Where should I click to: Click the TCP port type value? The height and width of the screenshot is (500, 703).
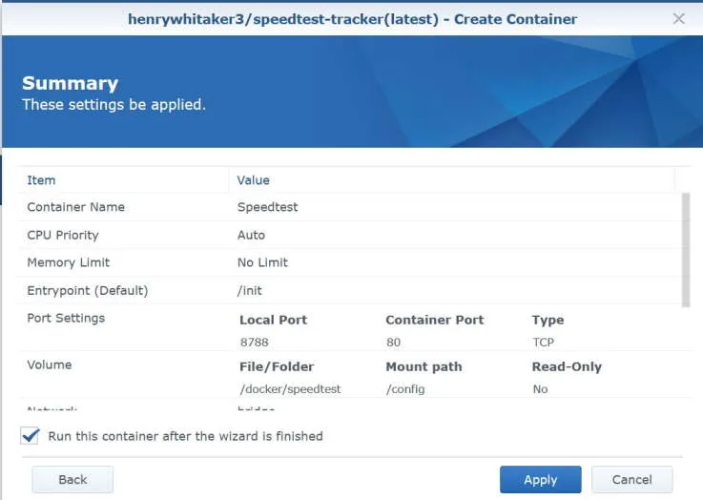pos(544,342)
